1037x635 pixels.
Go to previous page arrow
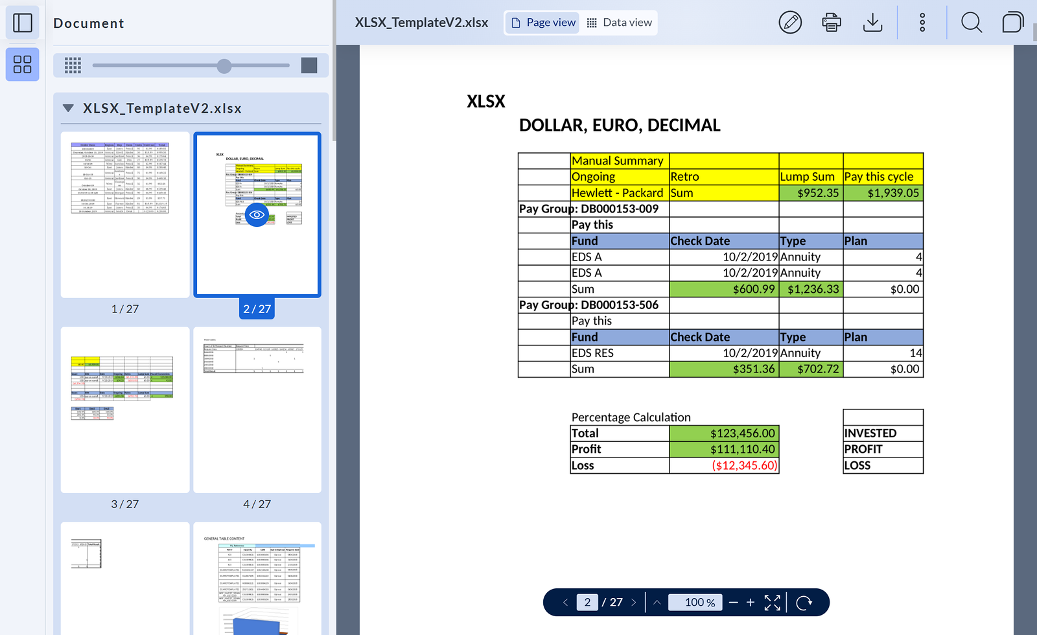pos(565,603)
